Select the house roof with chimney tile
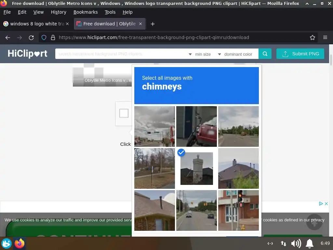The height and width of the screenshot is (250, 333). pos(238,168)
